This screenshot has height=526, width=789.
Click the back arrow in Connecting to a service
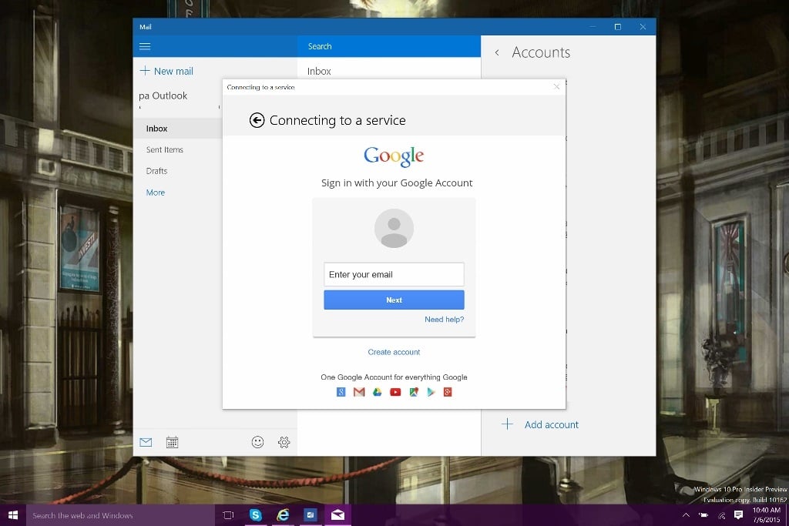click(257, 120)
